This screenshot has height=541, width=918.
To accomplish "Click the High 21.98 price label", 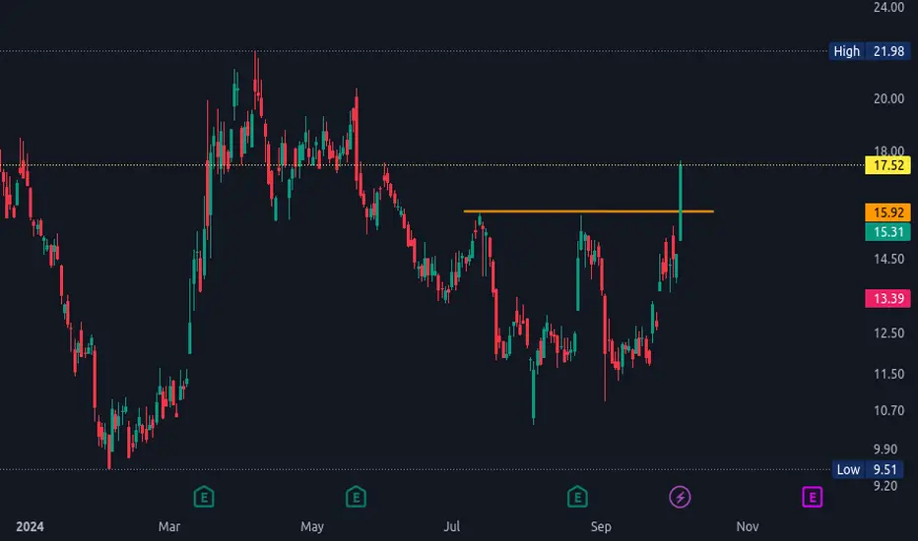I will tap(870, 51).
